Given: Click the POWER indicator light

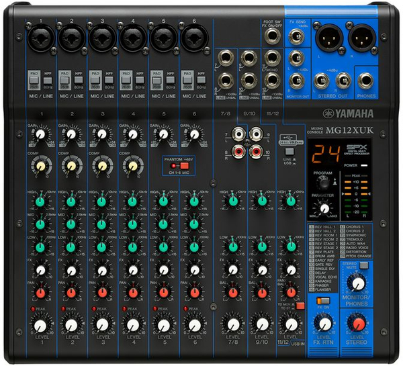Looking at the screenshot, I should pos(364,165).
